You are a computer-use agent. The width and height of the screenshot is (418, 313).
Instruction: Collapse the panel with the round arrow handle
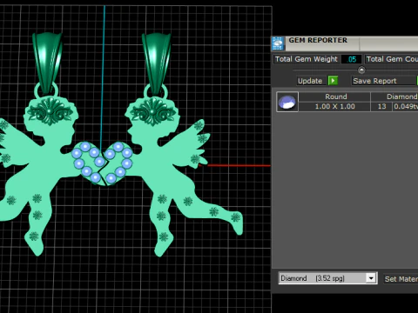pyautogui.click(x=361, y=70)
